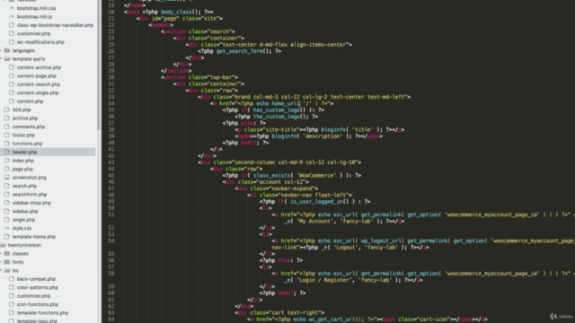Click has_custom_logo on line 35
The width and height of the screenshot is (575, 323).
(x=277, y=109)
